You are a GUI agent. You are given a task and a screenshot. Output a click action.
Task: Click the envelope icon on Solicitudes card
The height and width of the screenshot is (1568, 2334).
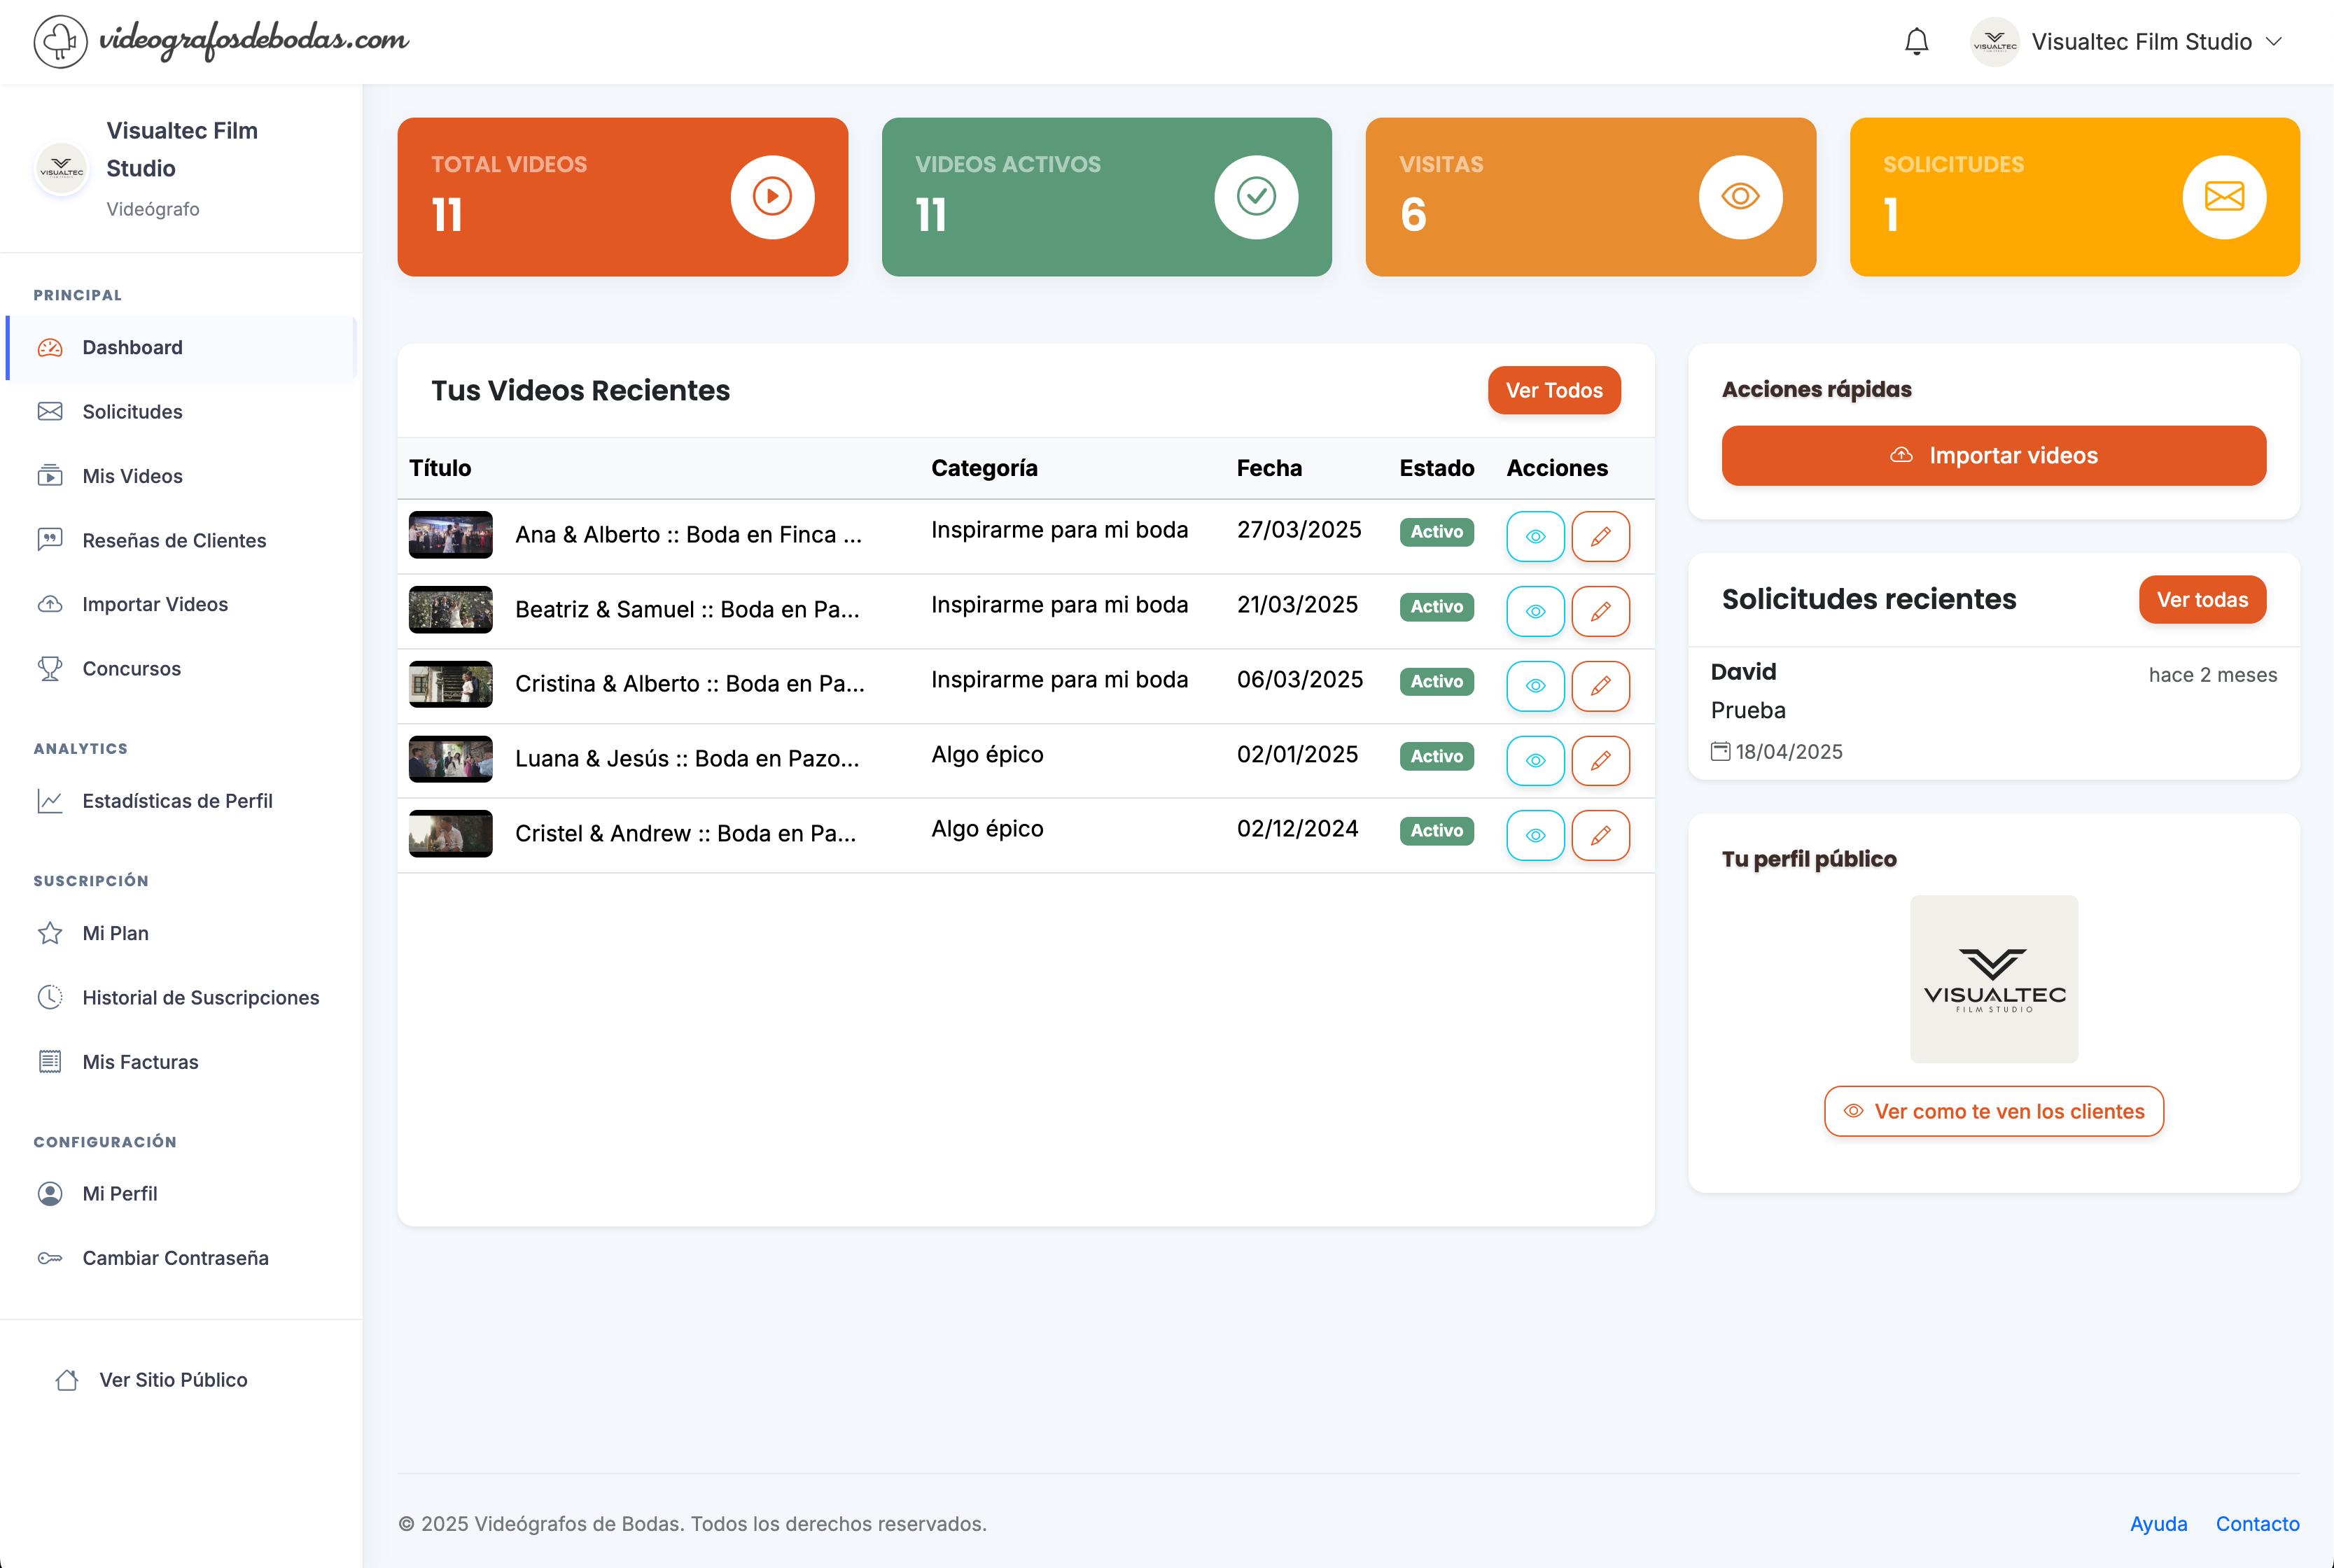coord(2223,196)
